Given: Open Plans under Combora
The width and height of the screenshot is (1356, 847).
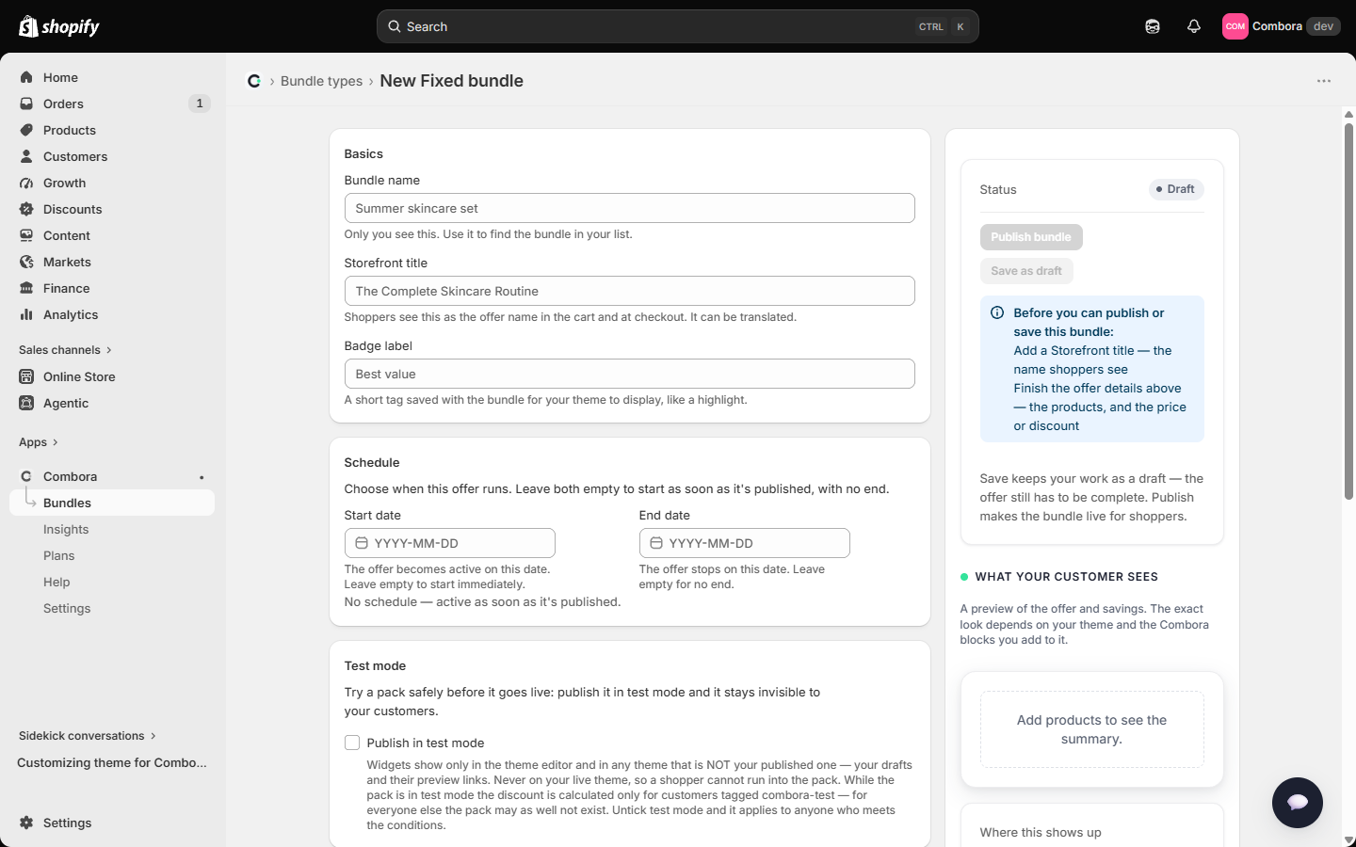Looking at the screenshot, I should coord(112,555).
